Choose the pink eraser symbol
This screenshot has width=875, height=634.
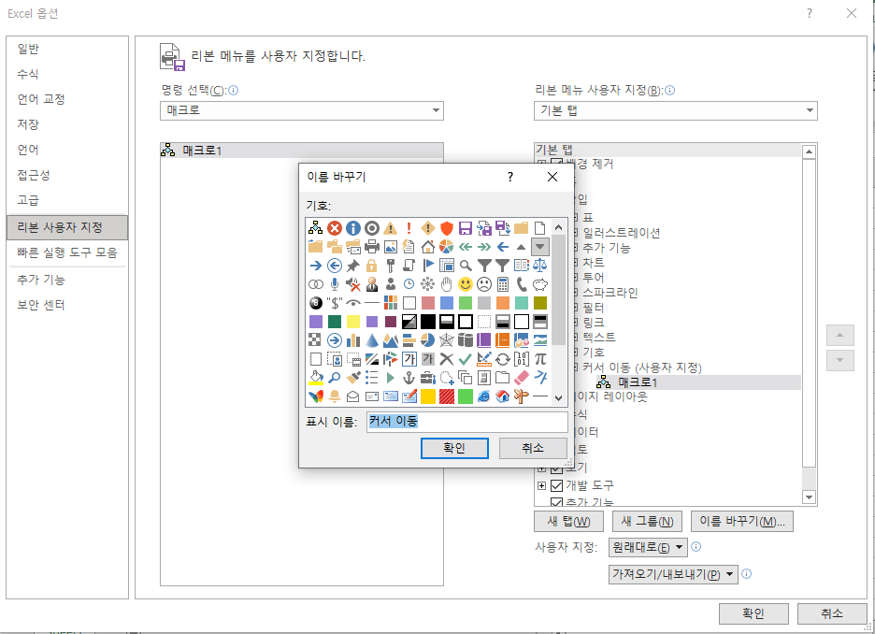click(522, 378)
